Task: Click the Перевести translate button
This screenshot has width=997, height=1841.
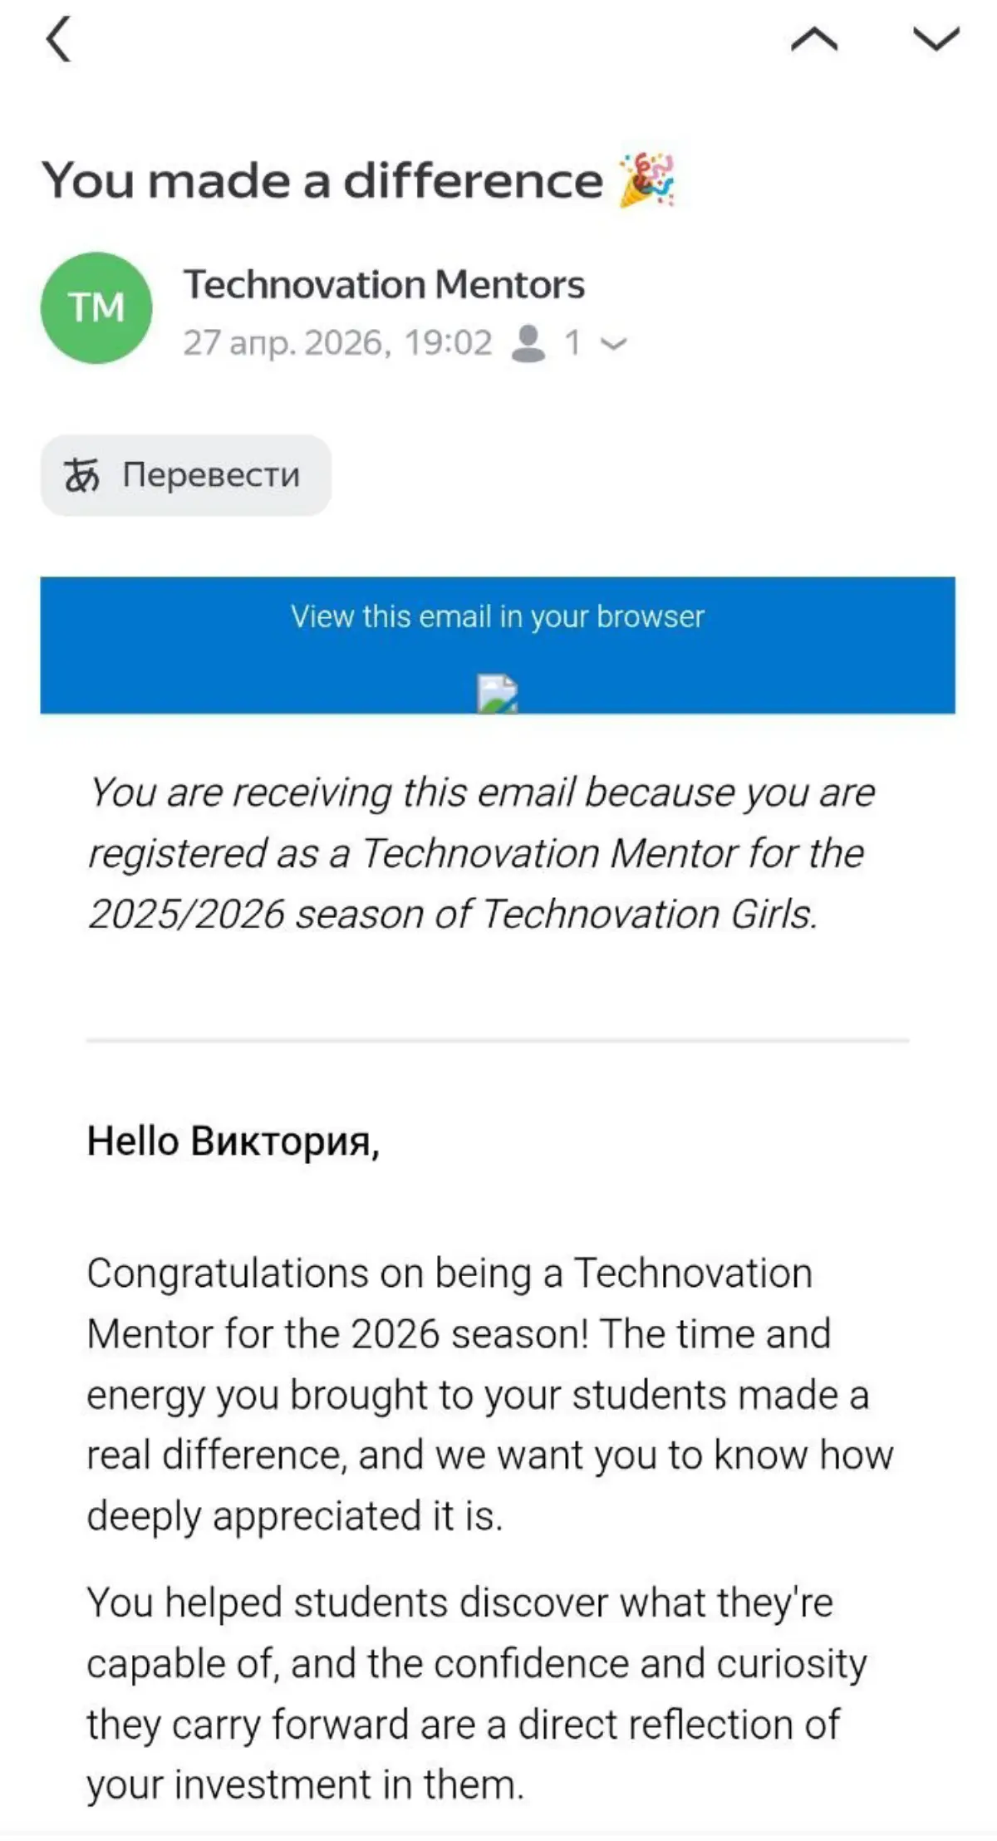Action: [x=186, y=475]
